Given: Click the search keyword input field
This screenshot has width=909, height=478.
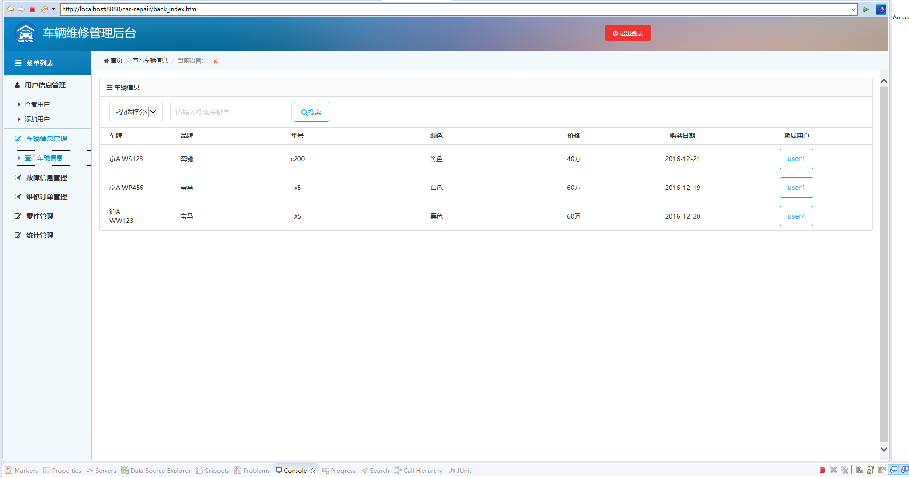Looking at the screenshot, I should tap(230, 112).
